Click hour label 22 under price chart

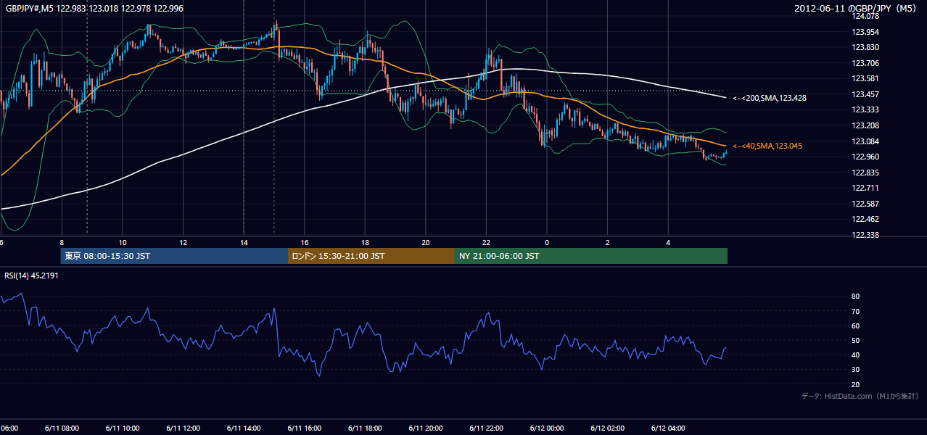pyautogui.click(x=487, y=242)
